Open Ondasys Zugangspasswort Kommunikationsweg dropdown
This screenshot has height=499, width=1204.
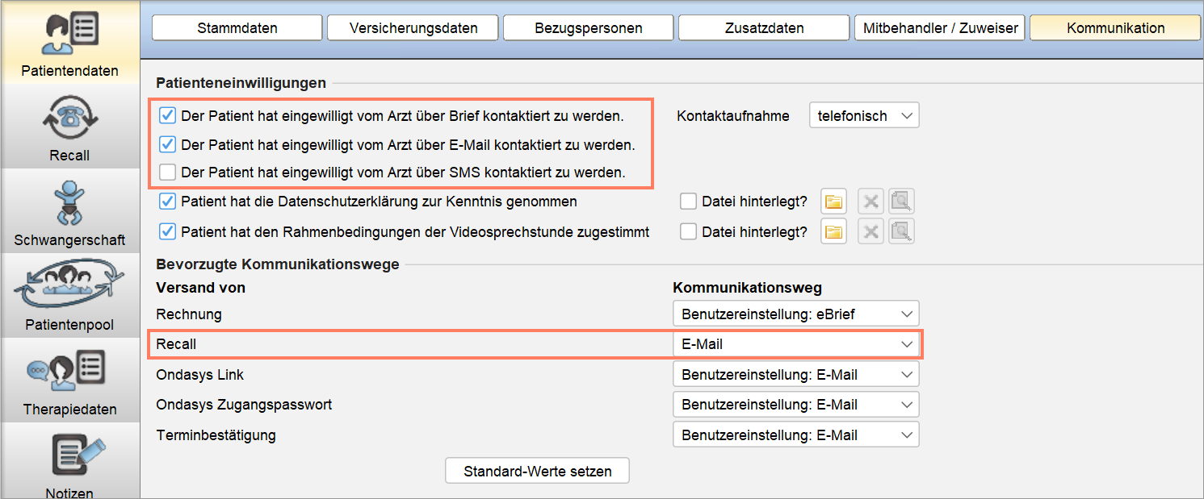(x=795, y=405)
